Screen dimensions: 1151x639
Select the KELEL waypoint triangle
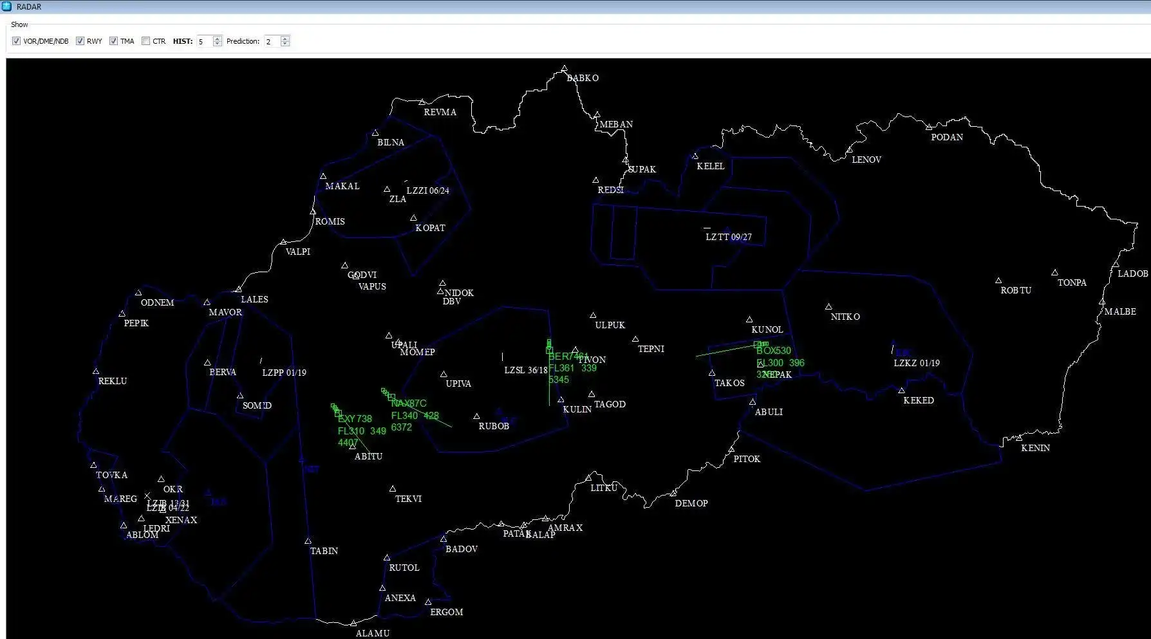[695, 156]
